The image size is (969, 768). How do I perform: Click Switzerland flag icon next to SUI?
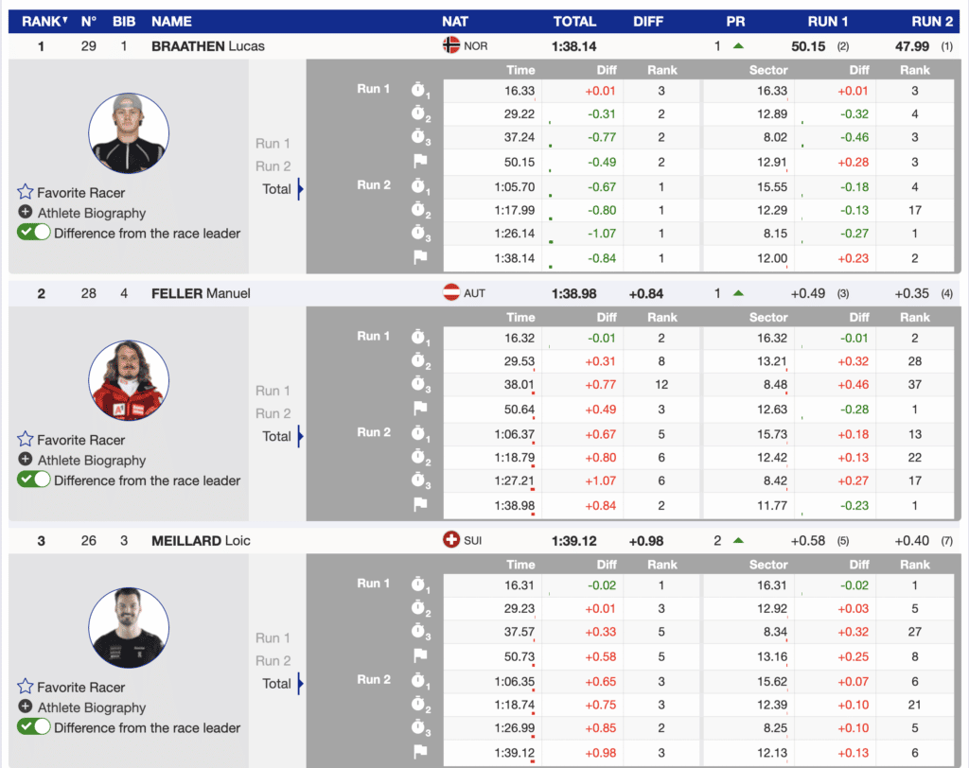(451, 541)
